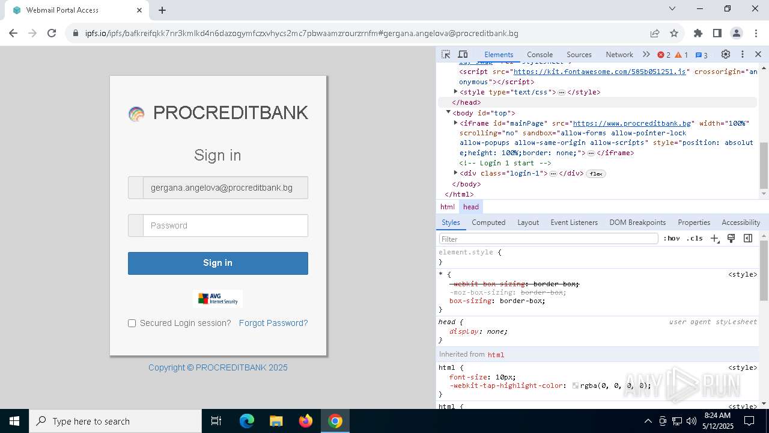
Task: Open a new browser tab
Action: (162, 10)
